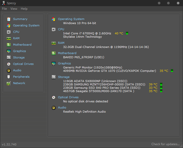Click the RAM icon in summary panel
183x148 pixels.
[54, 43]
